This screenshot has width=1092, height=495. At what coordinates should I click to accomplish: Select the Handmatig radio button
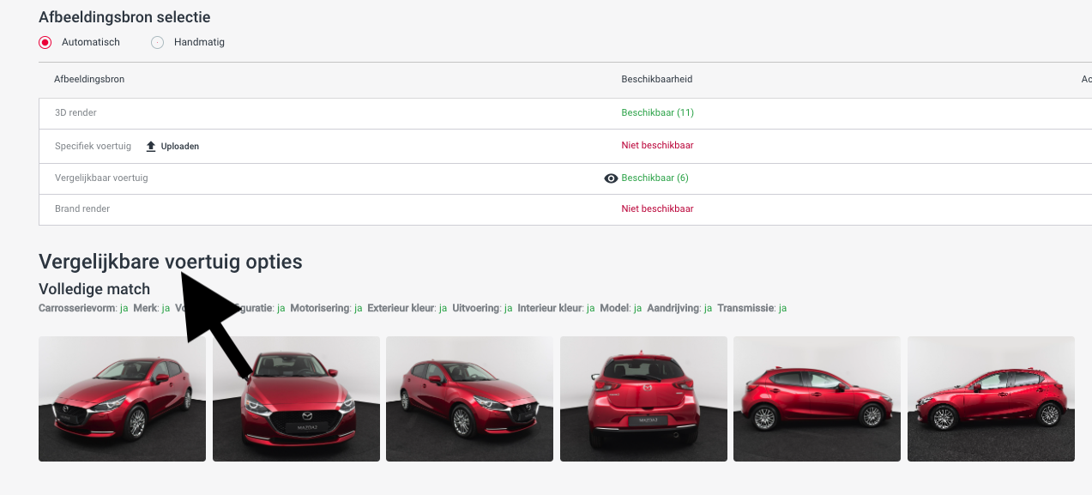[x=157, y=42]
